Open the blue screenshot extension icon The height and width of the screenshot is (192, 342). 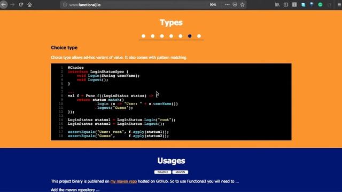click(x=303, y=5)
